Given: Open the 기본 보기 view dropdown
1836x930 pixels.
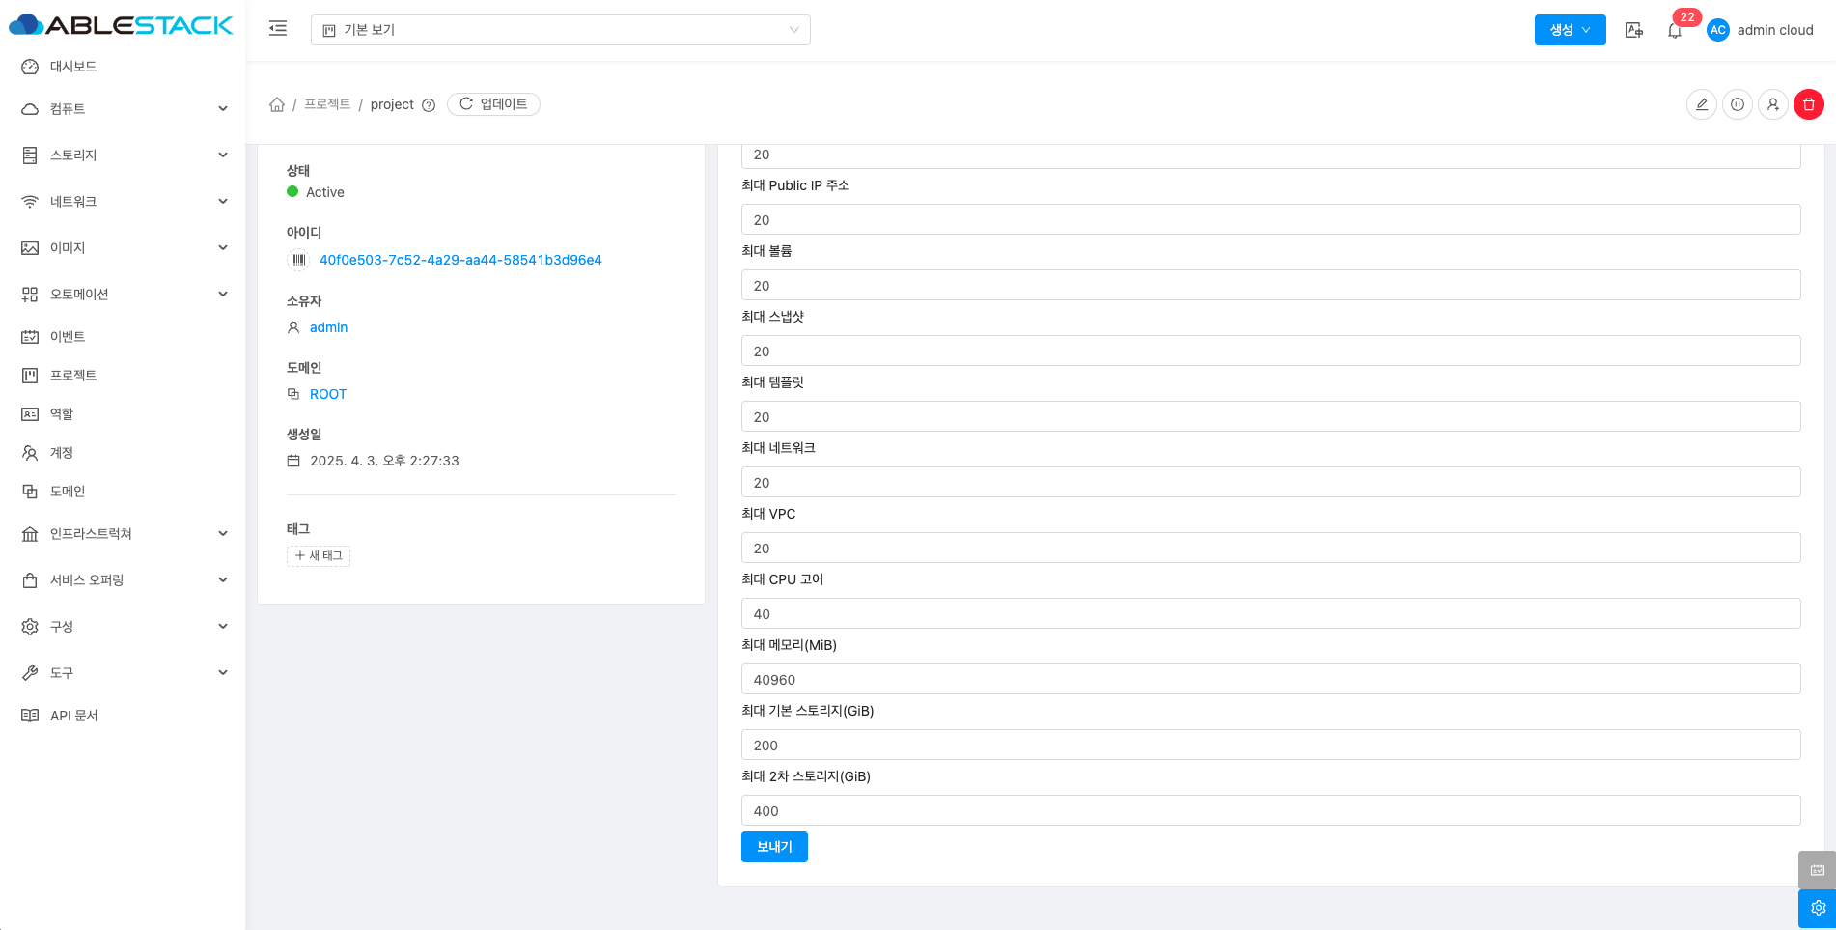Looking at the screenshot, I should tap(560, 30).
